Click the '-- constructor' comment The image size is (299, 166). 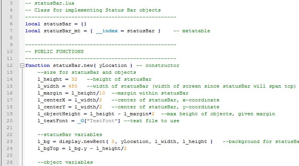158,65
